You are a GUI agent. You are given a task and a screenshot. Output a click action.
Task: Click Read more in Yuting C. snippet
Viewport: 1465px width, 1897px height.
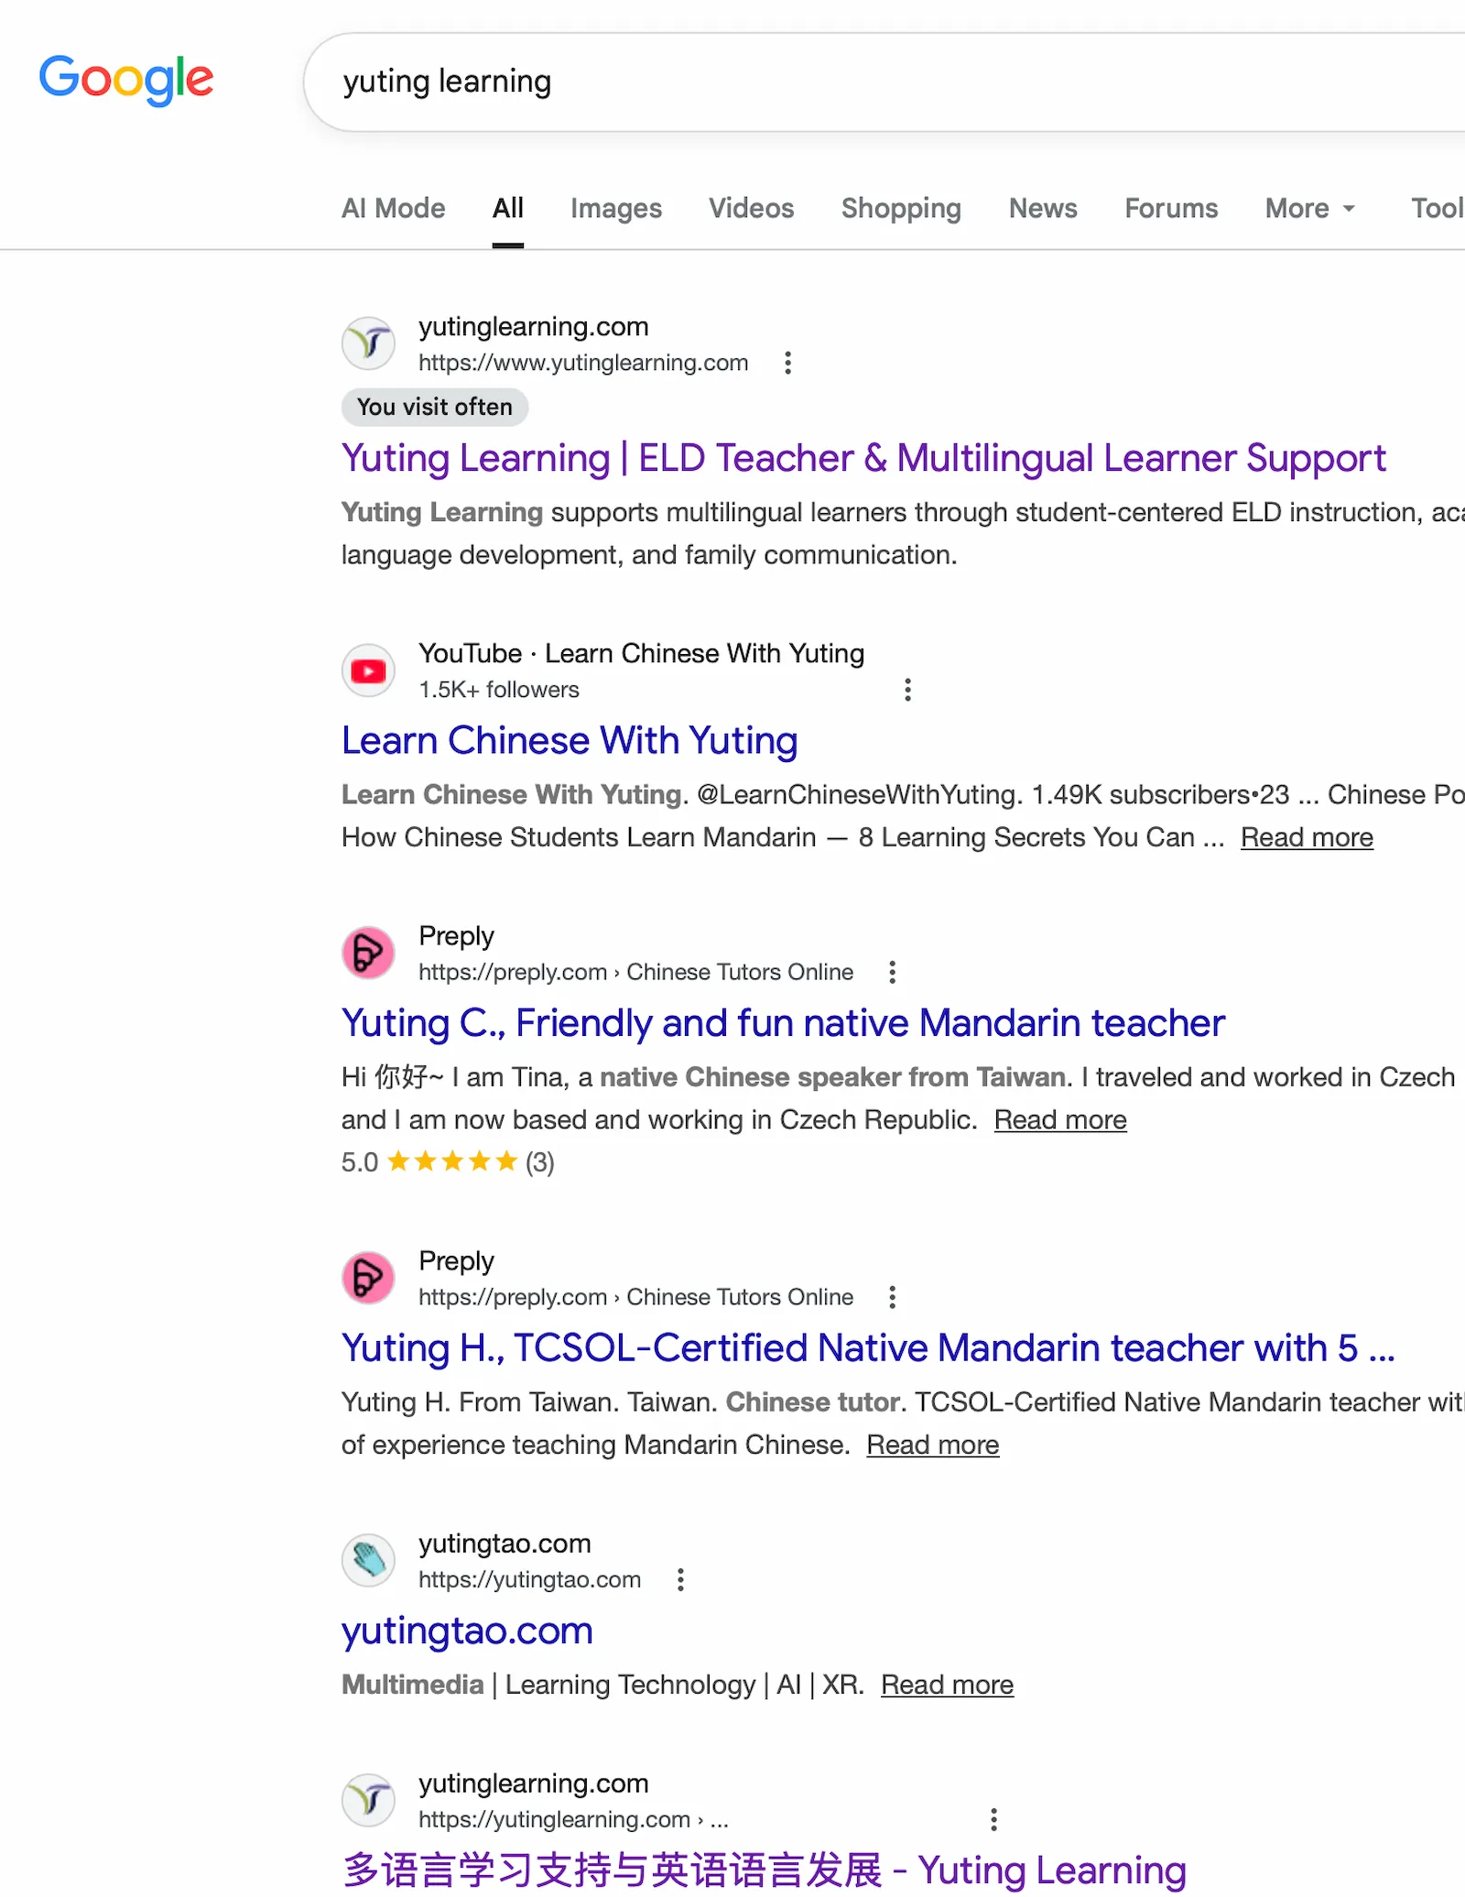click(x=1060, y=1119)
